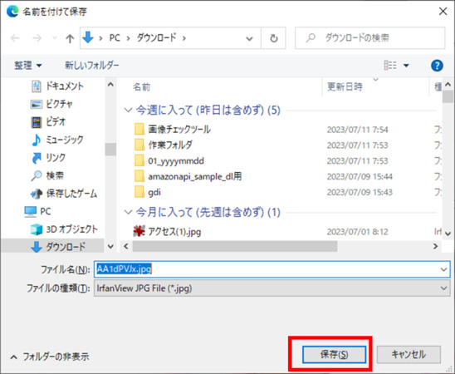Open 保存したゲーム in the navigation pane
Viewport: 455px width, 374px height.
(x=64, y=194)
